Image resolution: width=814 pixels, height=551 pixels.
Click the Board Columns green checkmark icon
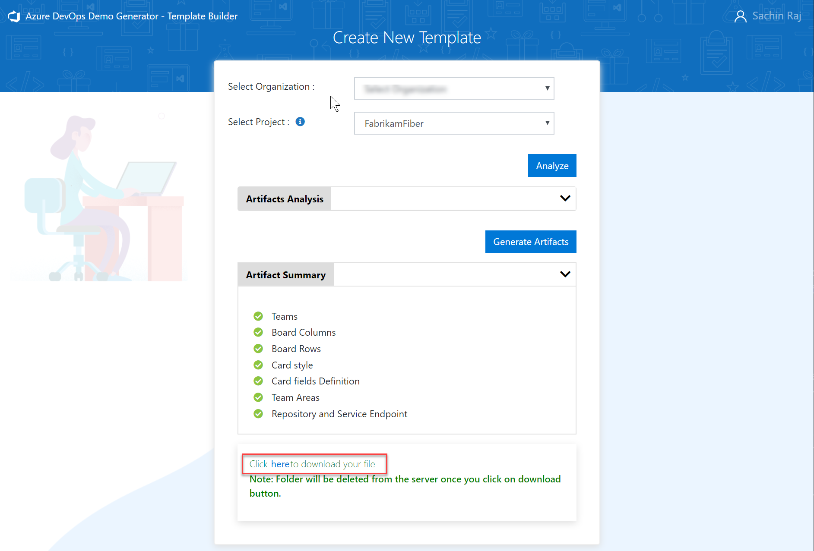pyautogui.click(x=258, y=332)
